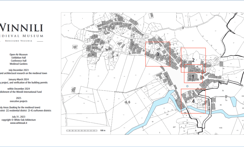Click study area number 3 inside the red box

pyautogui.click(x=158, y=54)
